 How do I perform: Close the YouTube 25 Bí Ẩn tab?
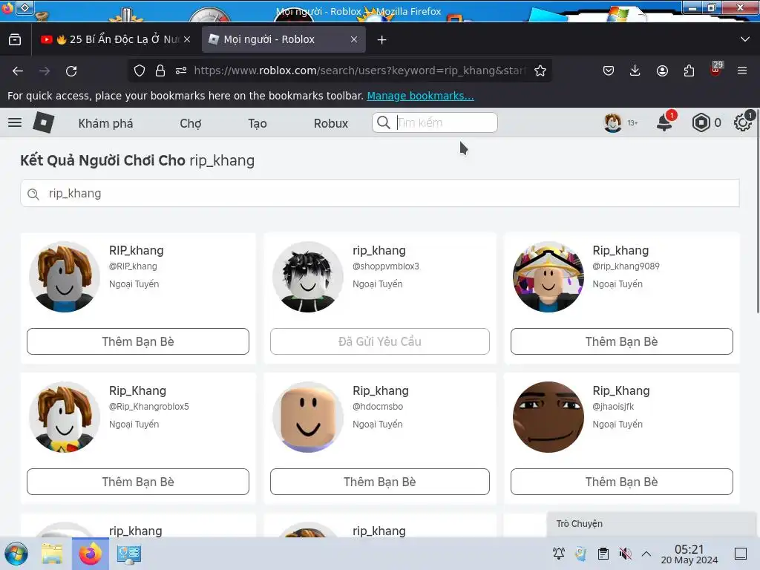click(x=187, y=40)
